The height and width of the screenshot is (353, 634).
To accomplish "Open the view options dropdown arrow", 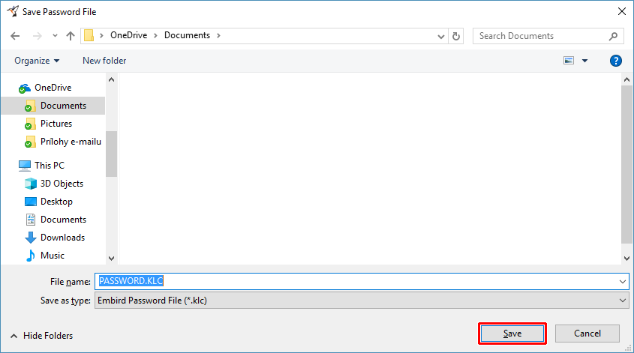I will coord(584,61).
